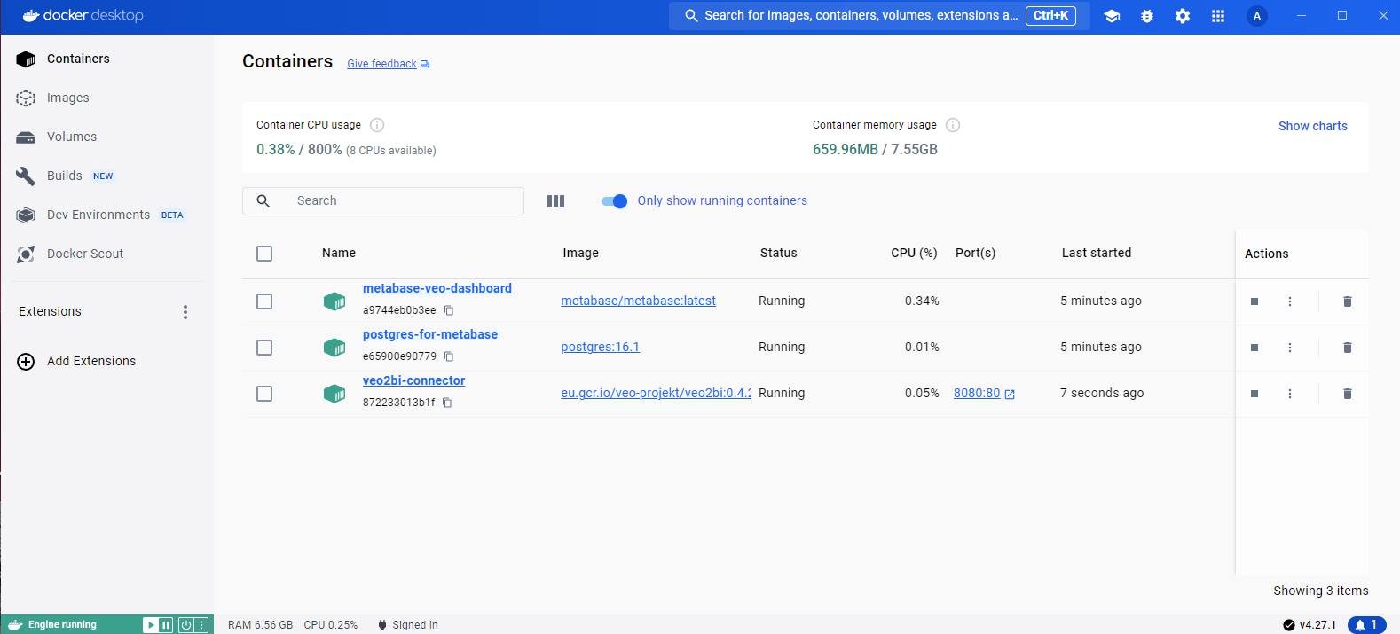This screenshot has width=1400, height=634.
Task: Open more actions menu for metabase-veo-dashboard
Action: (x=1289, y=301)
